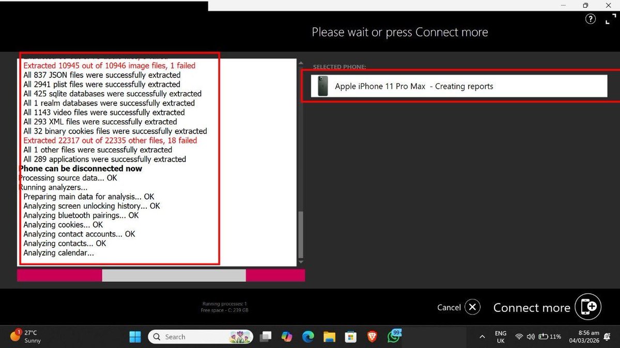Click 'Processing source data... OK' line

68,178
